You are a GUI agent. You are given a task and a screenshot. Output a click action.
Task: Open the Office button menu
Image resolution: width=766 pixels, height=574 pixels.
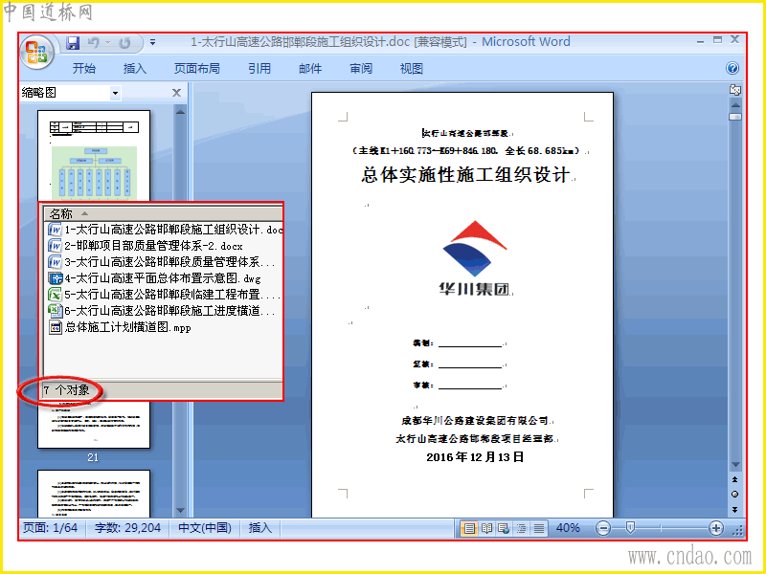pyautogui.click(x=36, y=52)
